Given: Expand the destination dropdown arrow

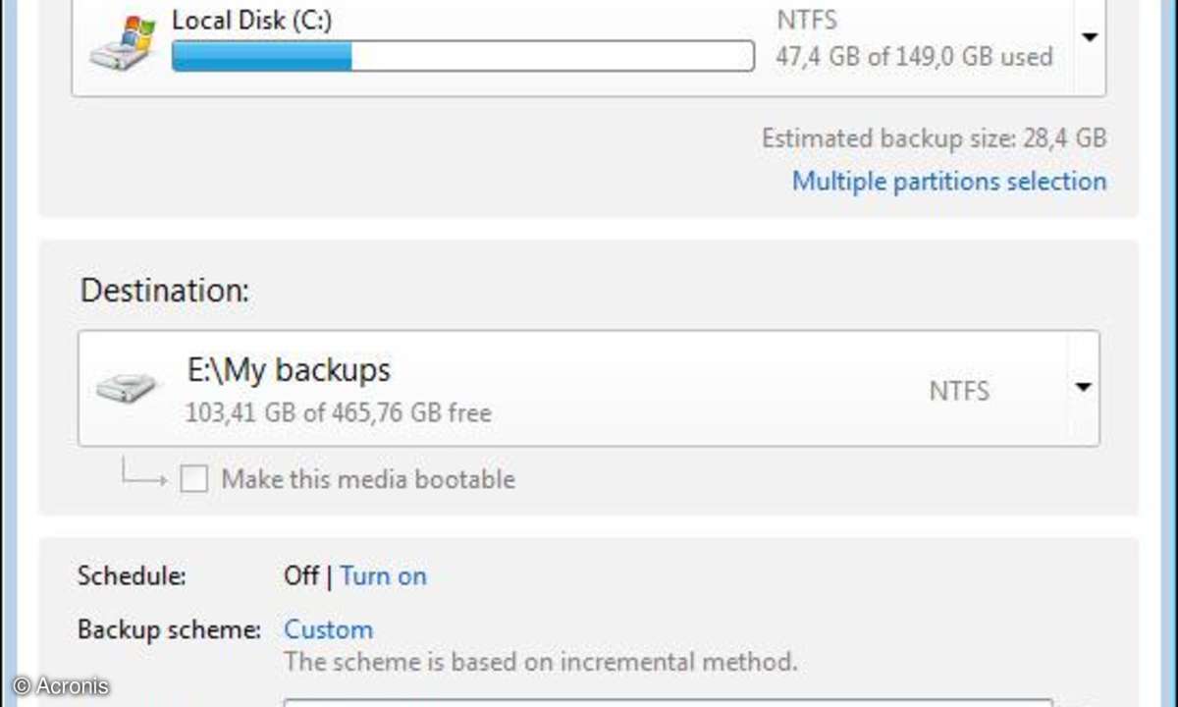Looking at the screenshot, I should [x=1083, y=388].
